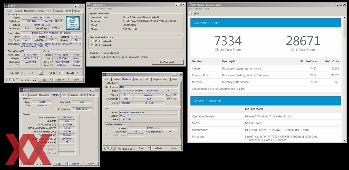The width and height of the screenshot is (349, 170).
Task: Open the Tools dropdown arrow in the CPU-Z Memory window
Action: pos(66,164)
